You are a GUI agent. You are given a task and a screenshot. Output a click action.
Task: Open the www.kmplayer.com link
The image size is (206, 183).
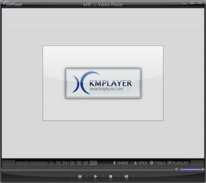point(106,89)
